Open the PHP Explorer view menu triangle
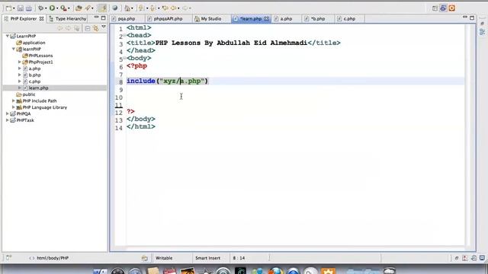The image size is (488, 274). pyautogui.click(x=104, y=27)
